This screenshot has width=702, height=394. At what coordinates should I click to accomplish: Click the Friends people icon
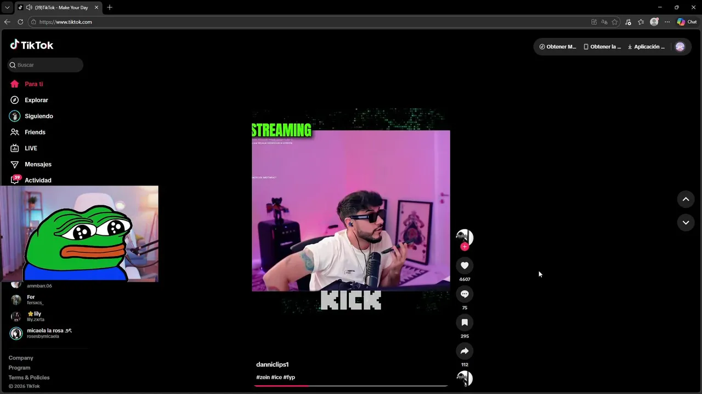[x=15, y=132]
